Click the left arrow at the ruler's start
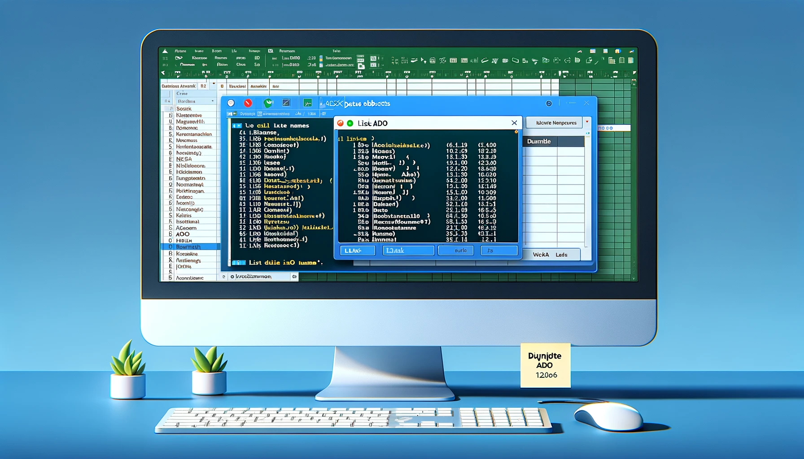This screenshot has width=804, height=459. pyautogui.click(x=163, y=73)
